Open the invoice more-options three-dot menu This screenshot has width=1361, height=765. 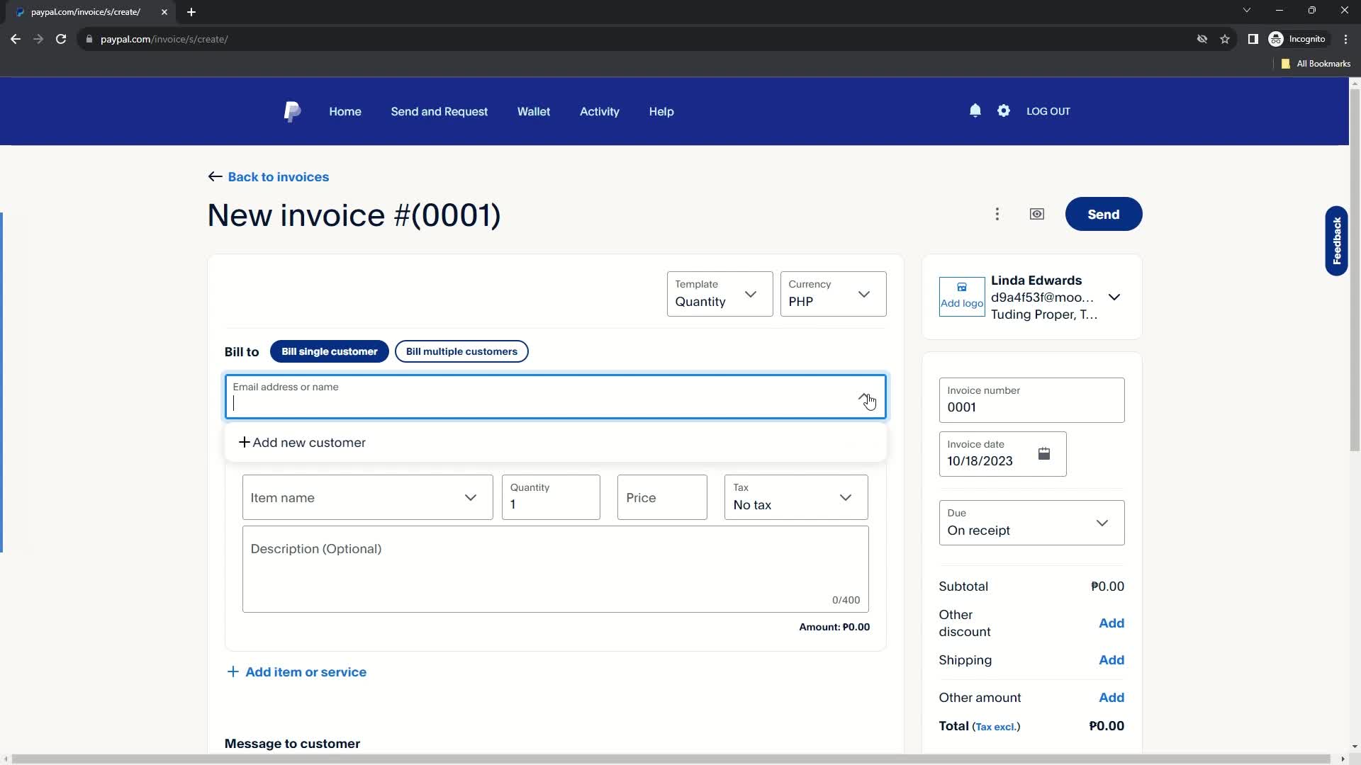(997, 214)
